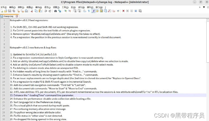
Task: Toggle show all characters pilcrow icon
Action: click(x=89, y=11)
